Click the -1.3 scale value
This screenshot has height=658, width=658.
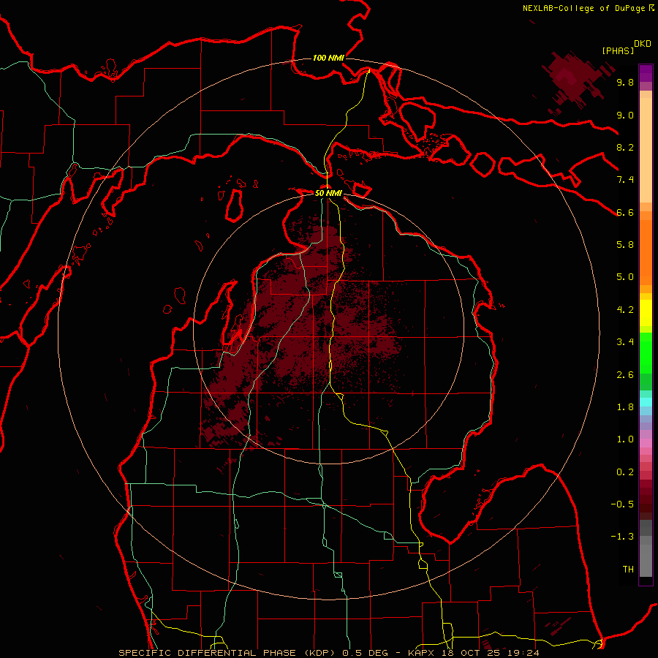(622, 537)
